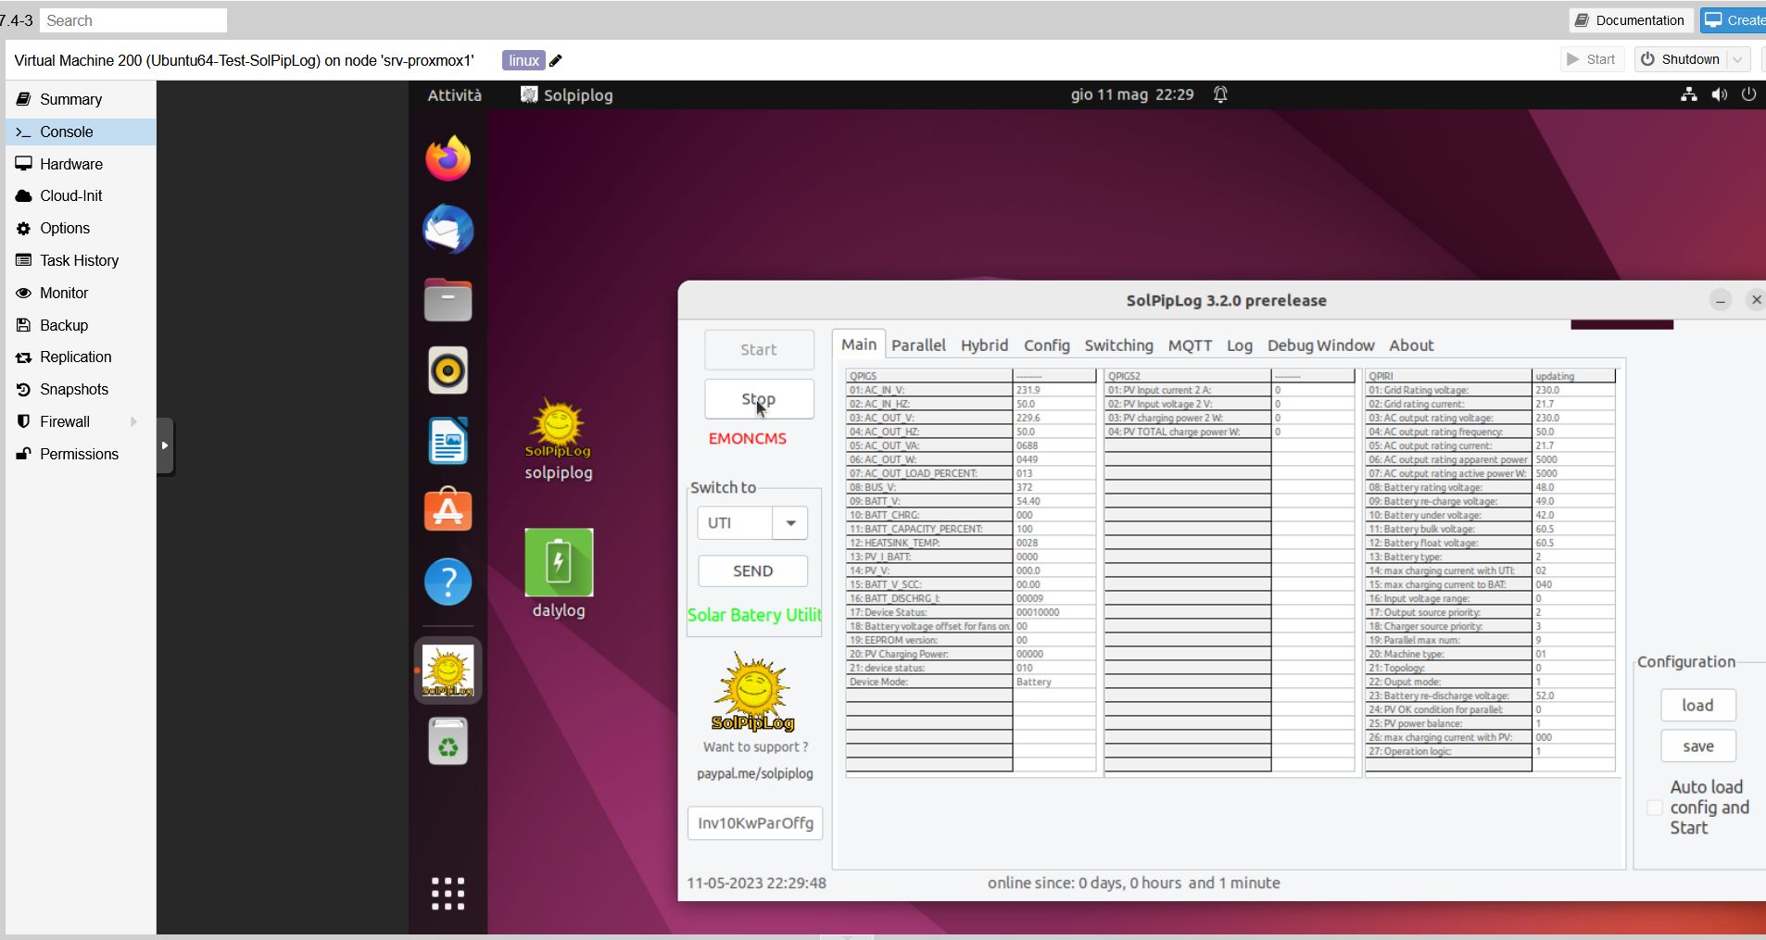This screenshot has width=1766, height=940.
Task: Open the volume speaker icon
Action: [1720, 94]
